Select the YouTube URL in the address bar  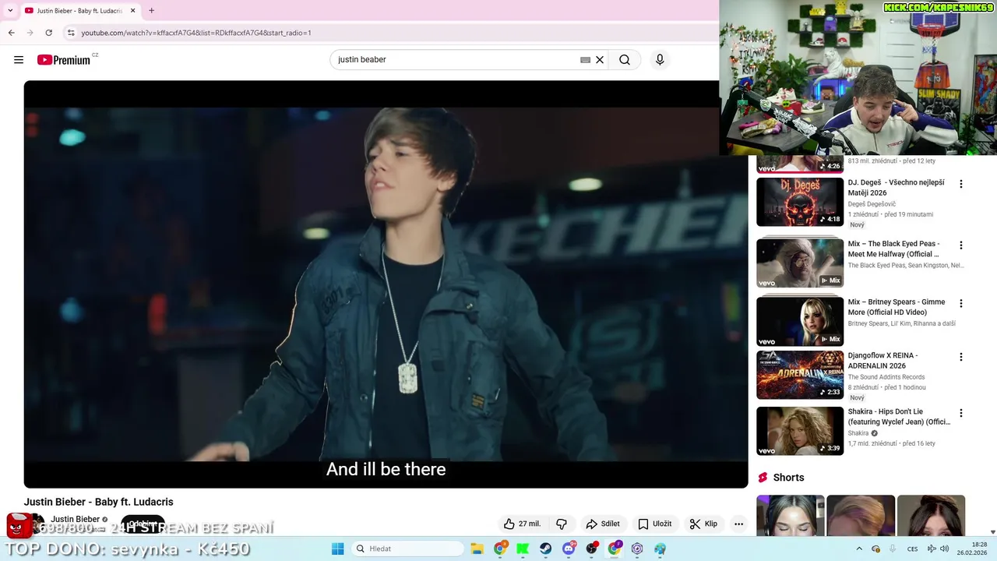[196, 33]
